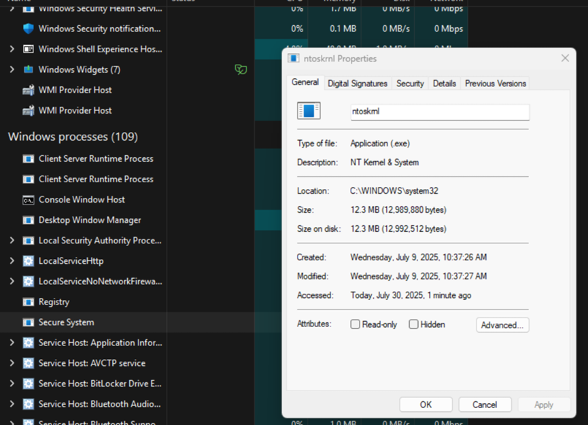588x425 pixels.
Task: Switch to the General tab
Action: pos(305,82)
